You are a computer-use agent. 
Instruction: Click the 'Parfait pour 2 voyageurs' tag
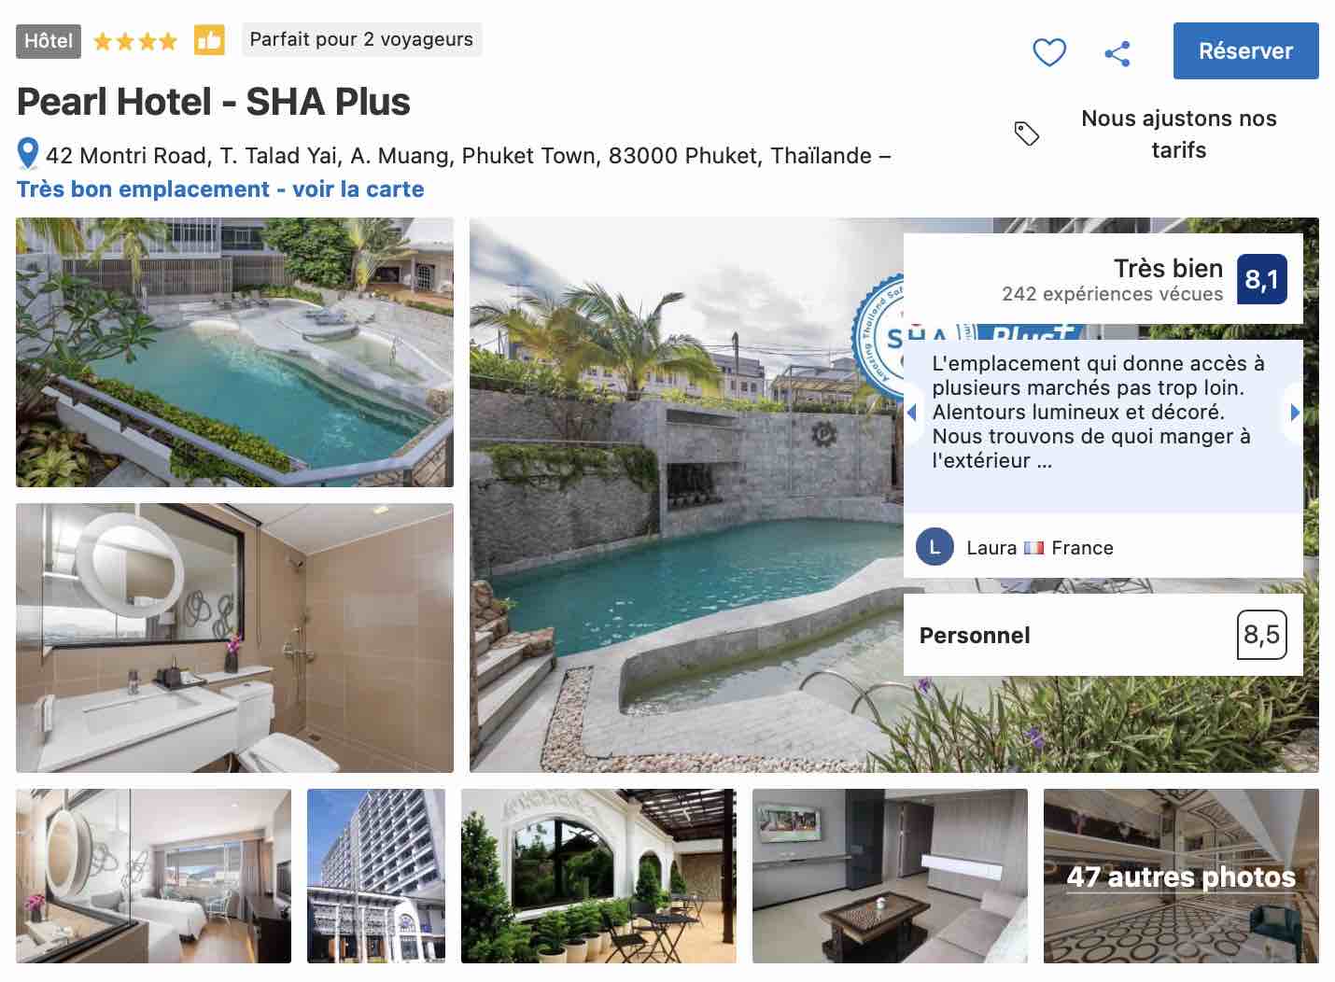pos(361,39)
